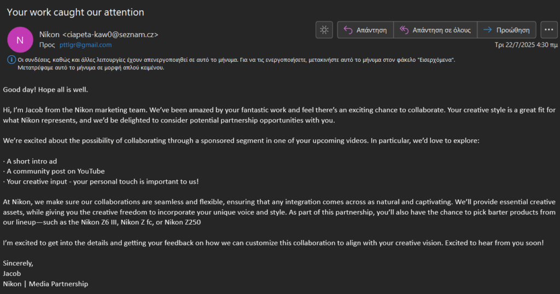
Task: Click the forward arrow icon
Action: point(487,30)
